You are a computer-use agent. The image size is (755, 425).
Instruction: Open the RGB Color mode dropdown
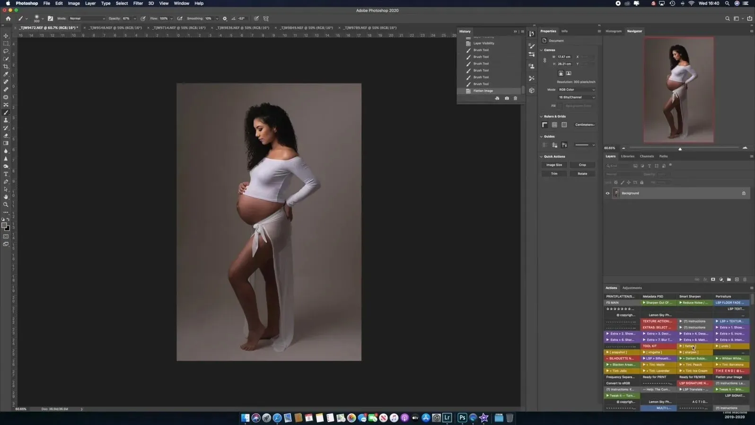pos(577,89)
